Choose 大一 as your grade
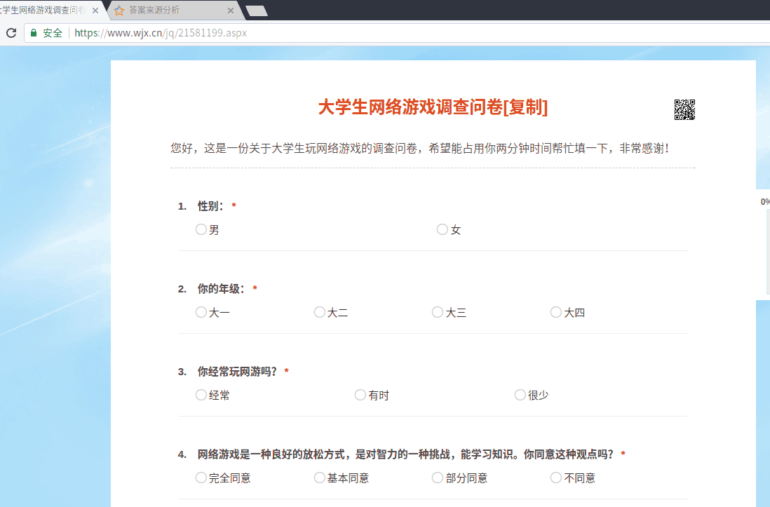The height and width of the screenshot is (507, 770). pos(201,312)
